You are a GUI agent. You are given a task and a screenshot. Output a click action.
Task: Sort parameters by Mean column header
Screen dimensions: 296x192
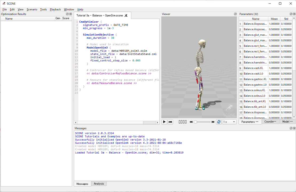[x=274, y=19]
